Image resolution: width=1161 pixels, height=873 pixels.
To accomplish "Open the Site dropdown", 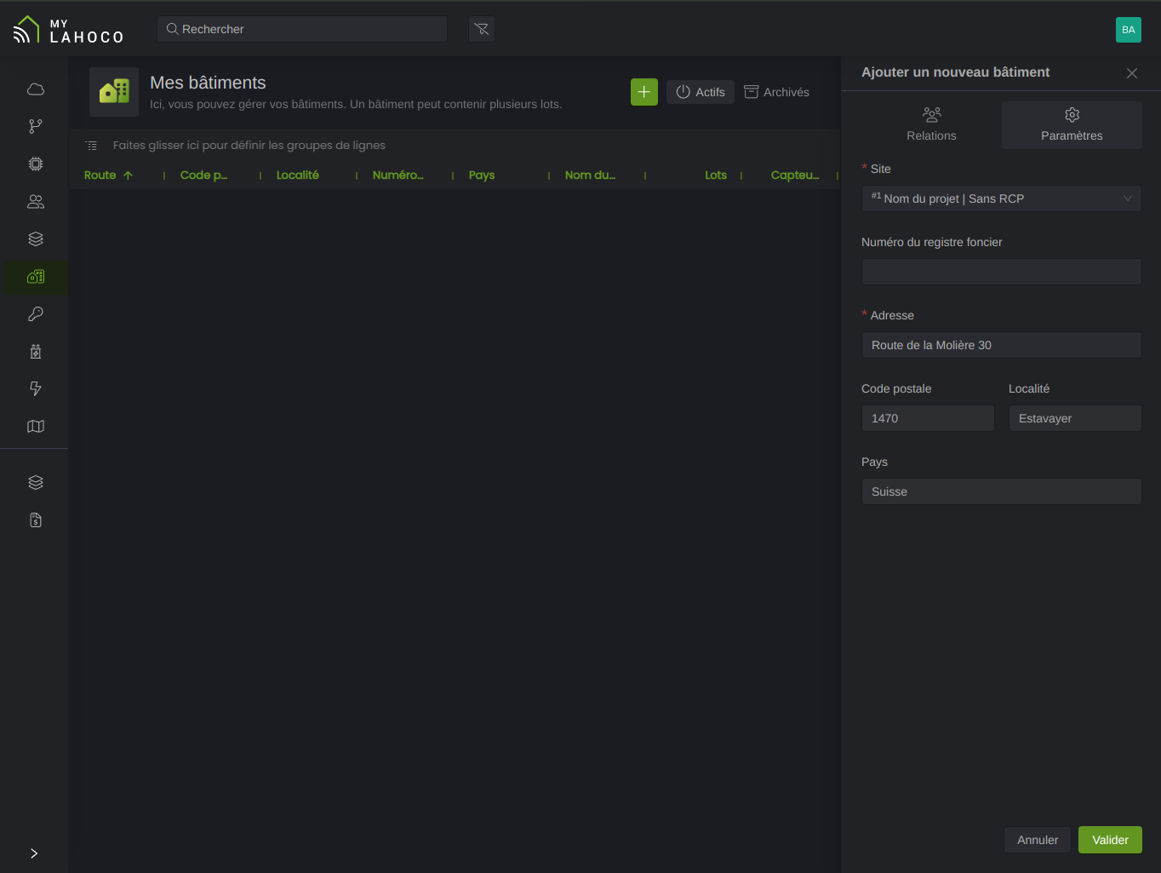I will [1001, 198].
